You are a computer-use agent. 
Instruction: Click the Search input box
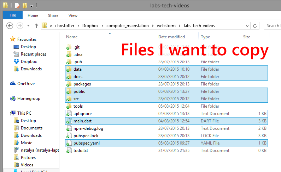tap(273, 26)
